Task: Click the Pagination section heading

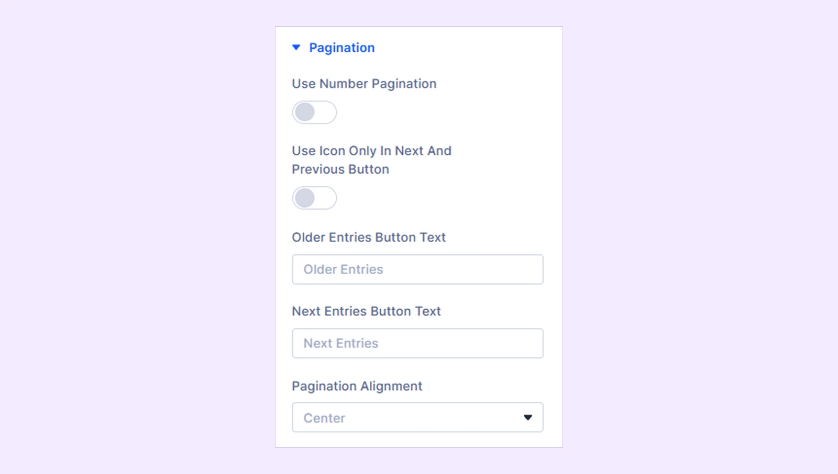Action: 342,48
